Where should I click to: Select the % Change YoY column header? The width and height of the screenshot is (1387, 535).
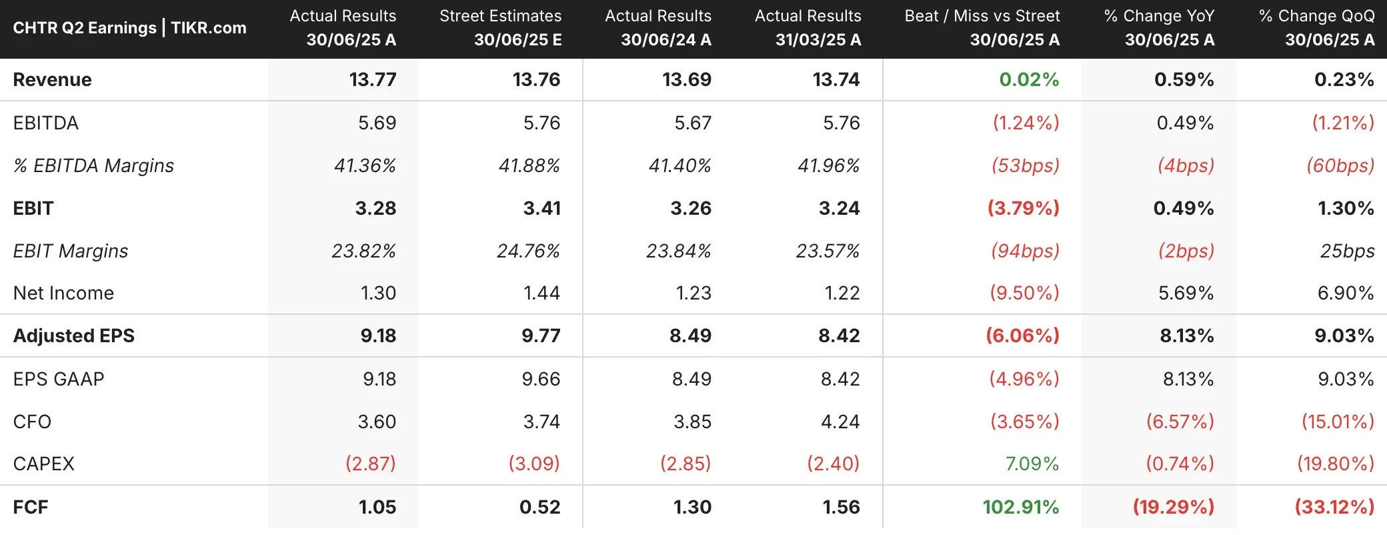1159,28
